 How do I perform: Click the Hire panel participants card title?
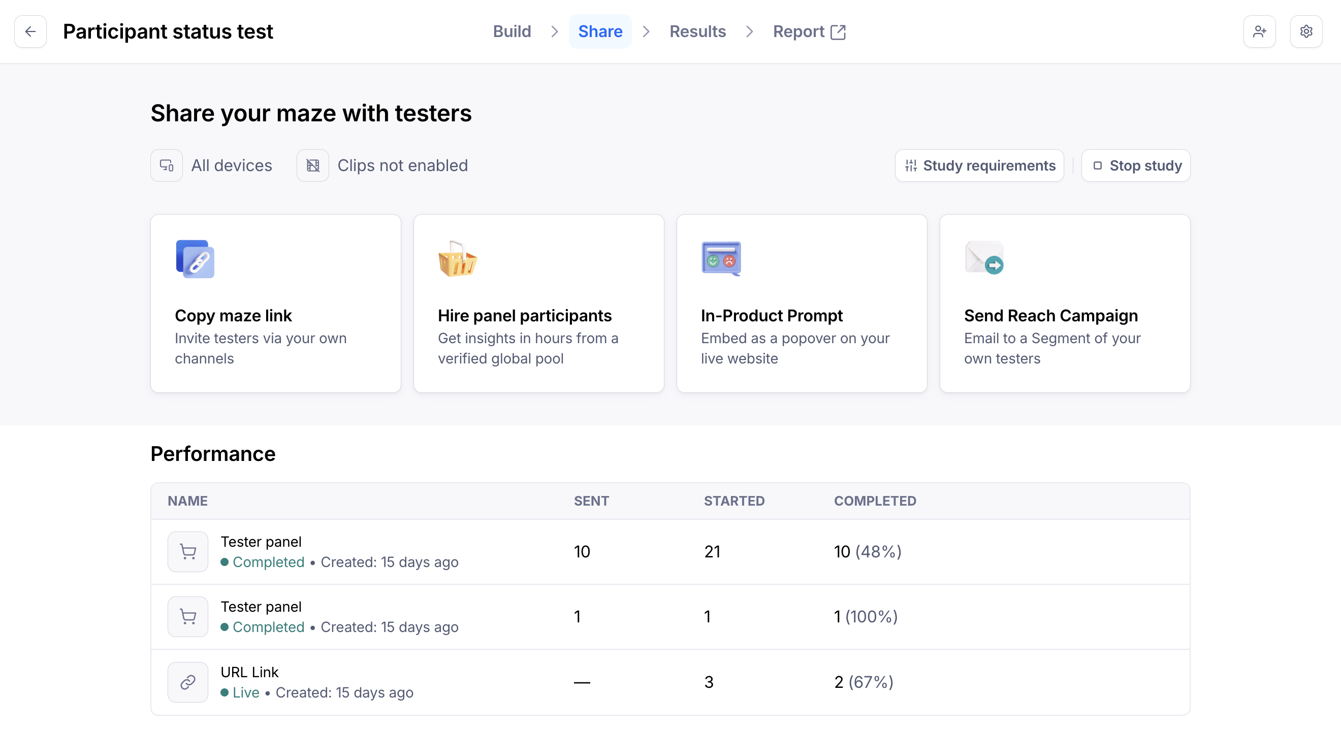524,315
